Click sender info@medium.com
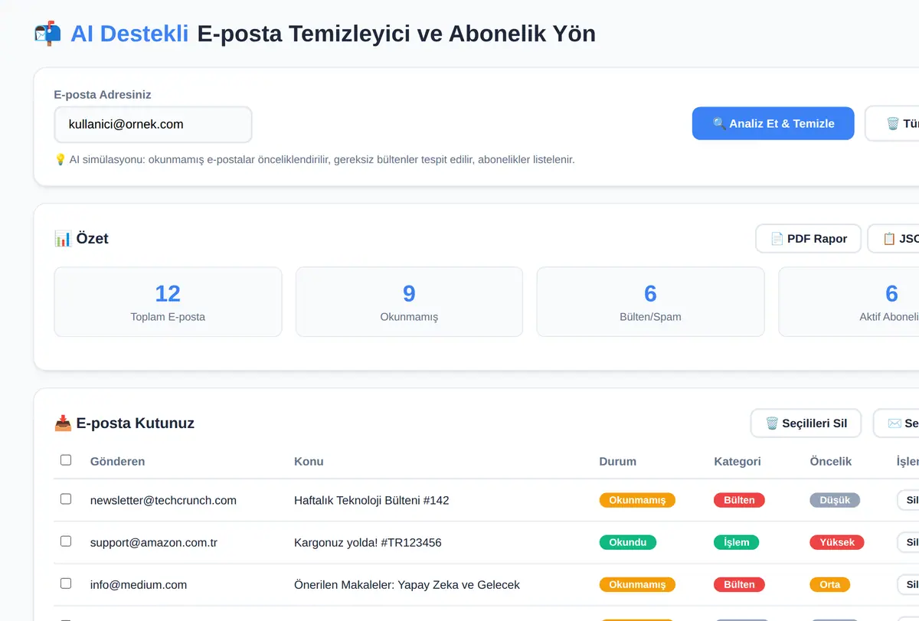 click(139, 584)
